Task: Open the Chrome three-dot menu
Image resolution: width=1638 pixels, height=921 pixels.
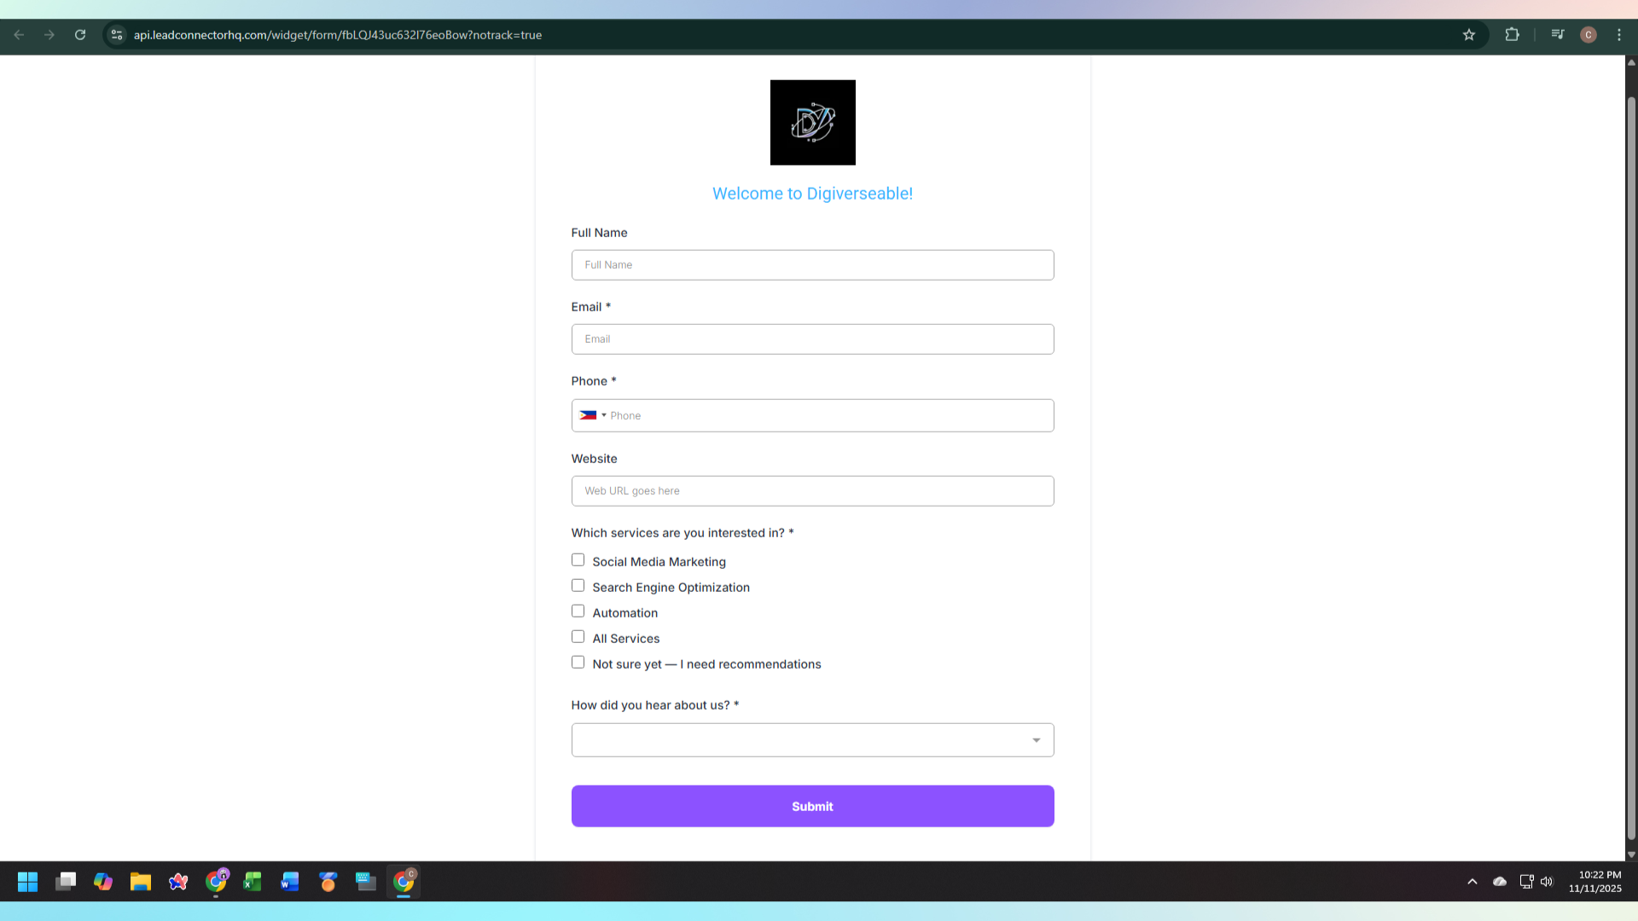Action: (1619, 35)
